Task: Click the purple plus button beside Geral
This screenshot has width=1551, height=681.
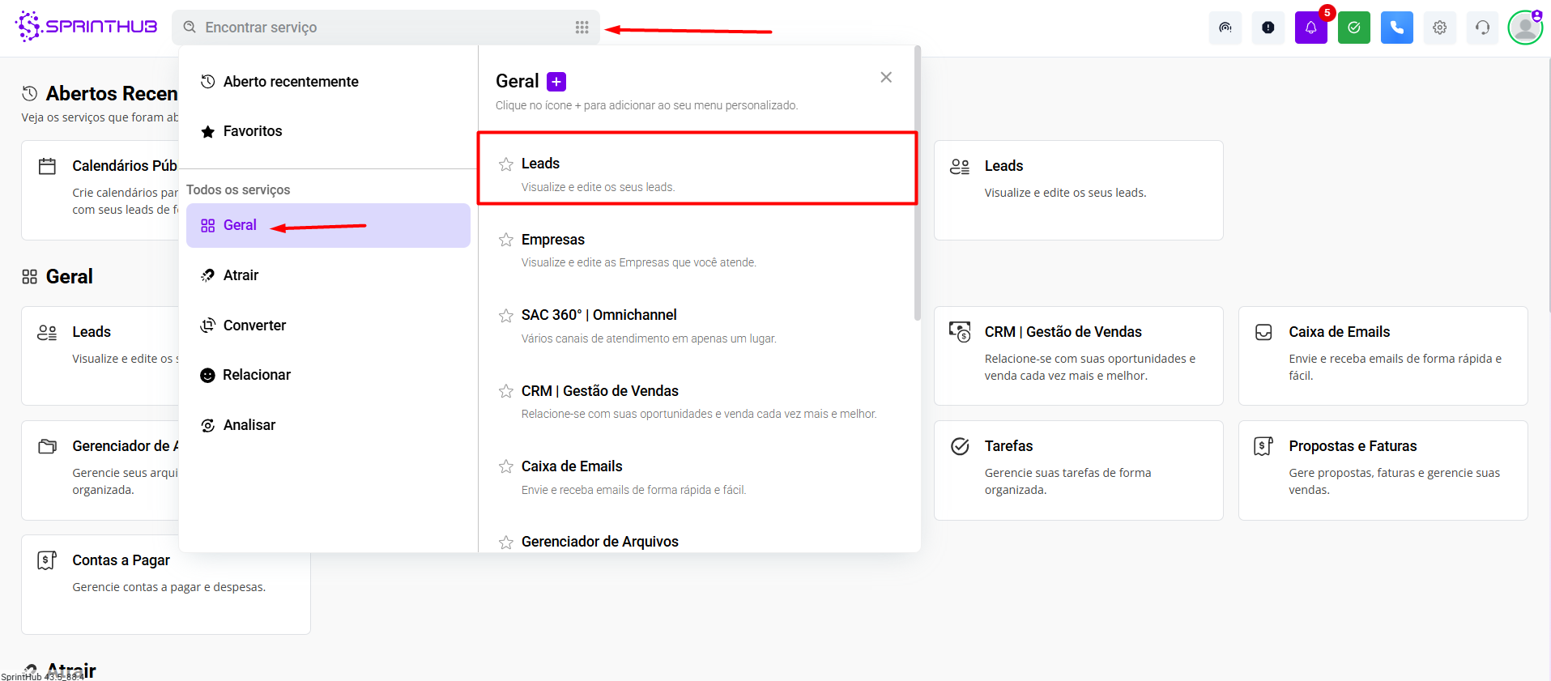Action: point(556,82)
